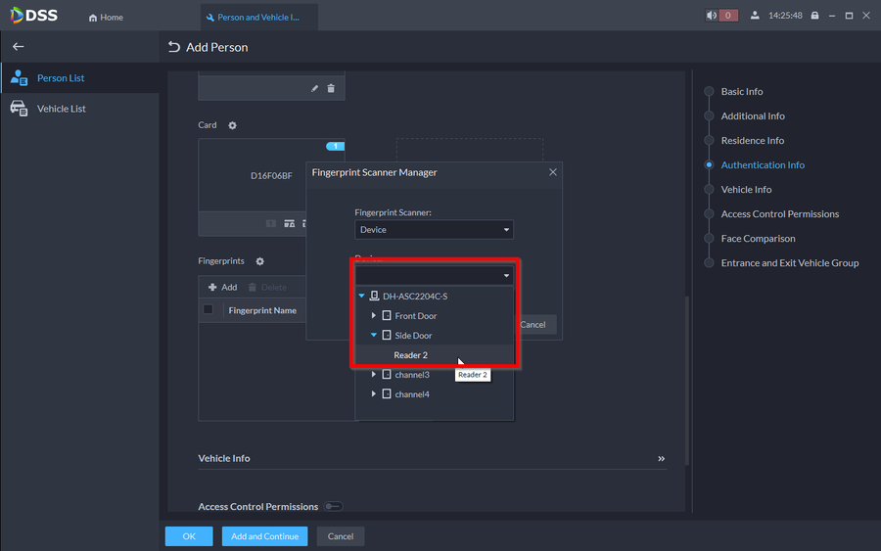Viewport: 881px width, 551px height.
Task: Click the card number D16F06BF
Action: pos(271,176)
